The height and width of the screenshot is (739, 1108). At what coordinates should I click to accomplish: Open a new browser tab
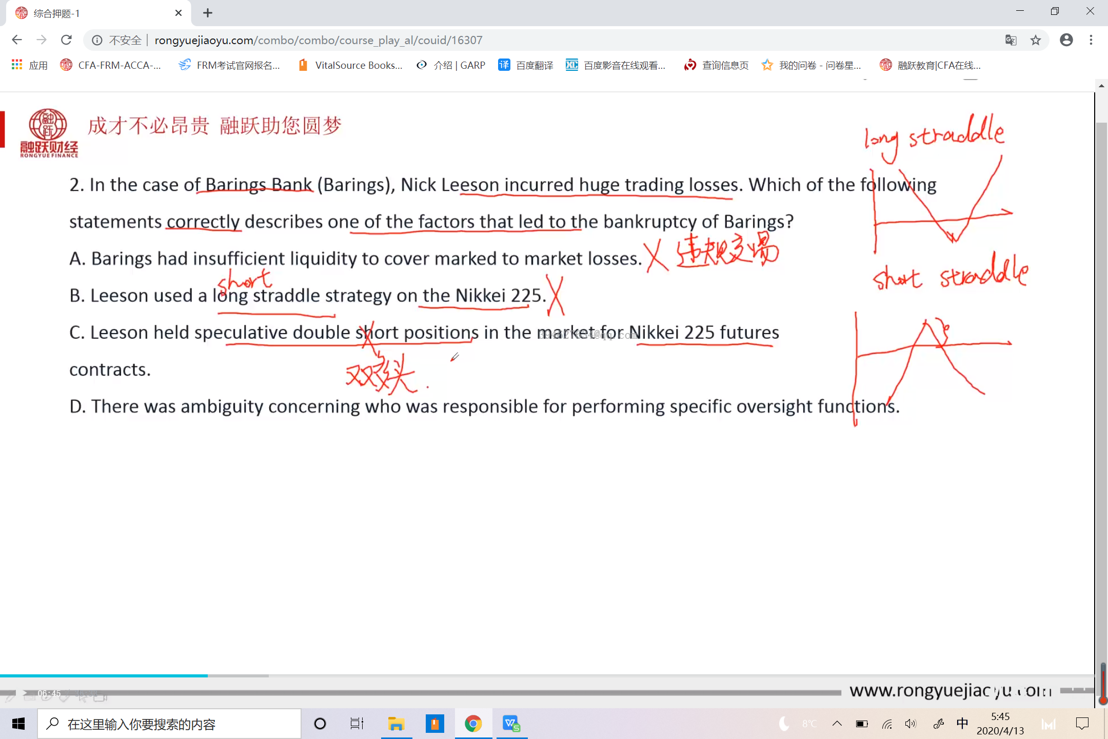pyautogui.click(x=207, y=13)
